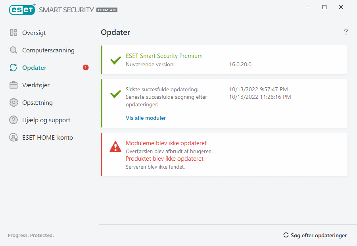This screenshot has width=357, height=246.
Task: Open the Oversigt menu item
Action: 34,33
